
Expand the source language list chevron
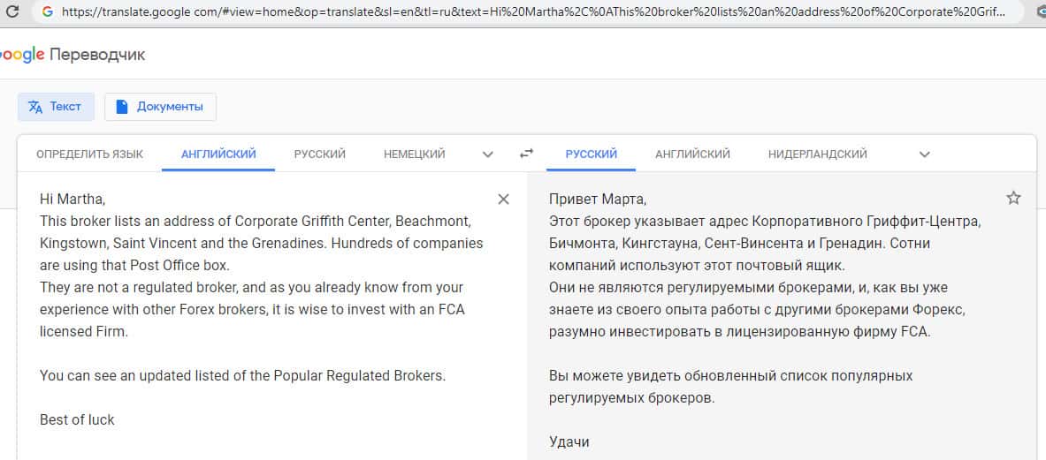[x=488, y=155]
